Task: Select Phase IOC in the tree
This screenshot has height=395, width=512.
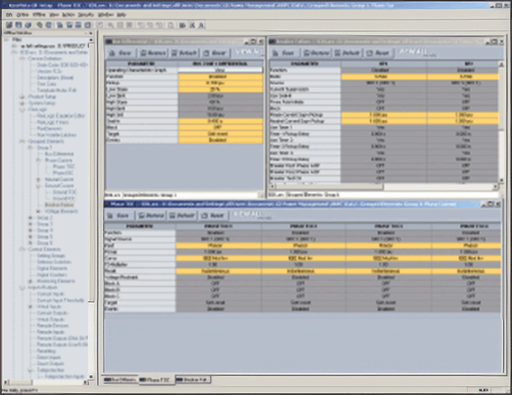Action: pyautogui.click(x=63, y=173)
